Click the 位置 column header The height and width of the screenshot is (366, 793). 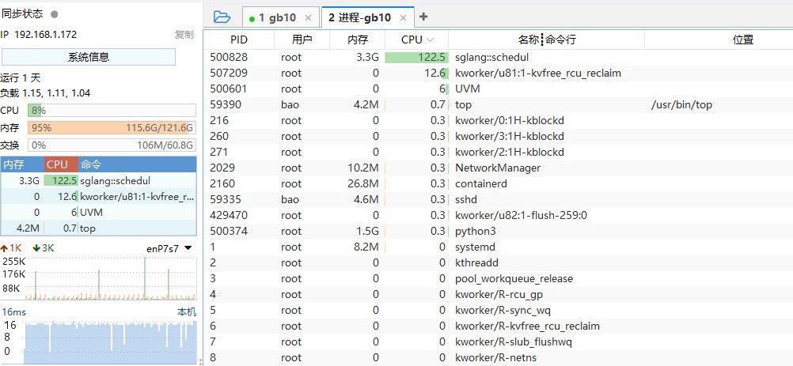[x=743, y=40]
